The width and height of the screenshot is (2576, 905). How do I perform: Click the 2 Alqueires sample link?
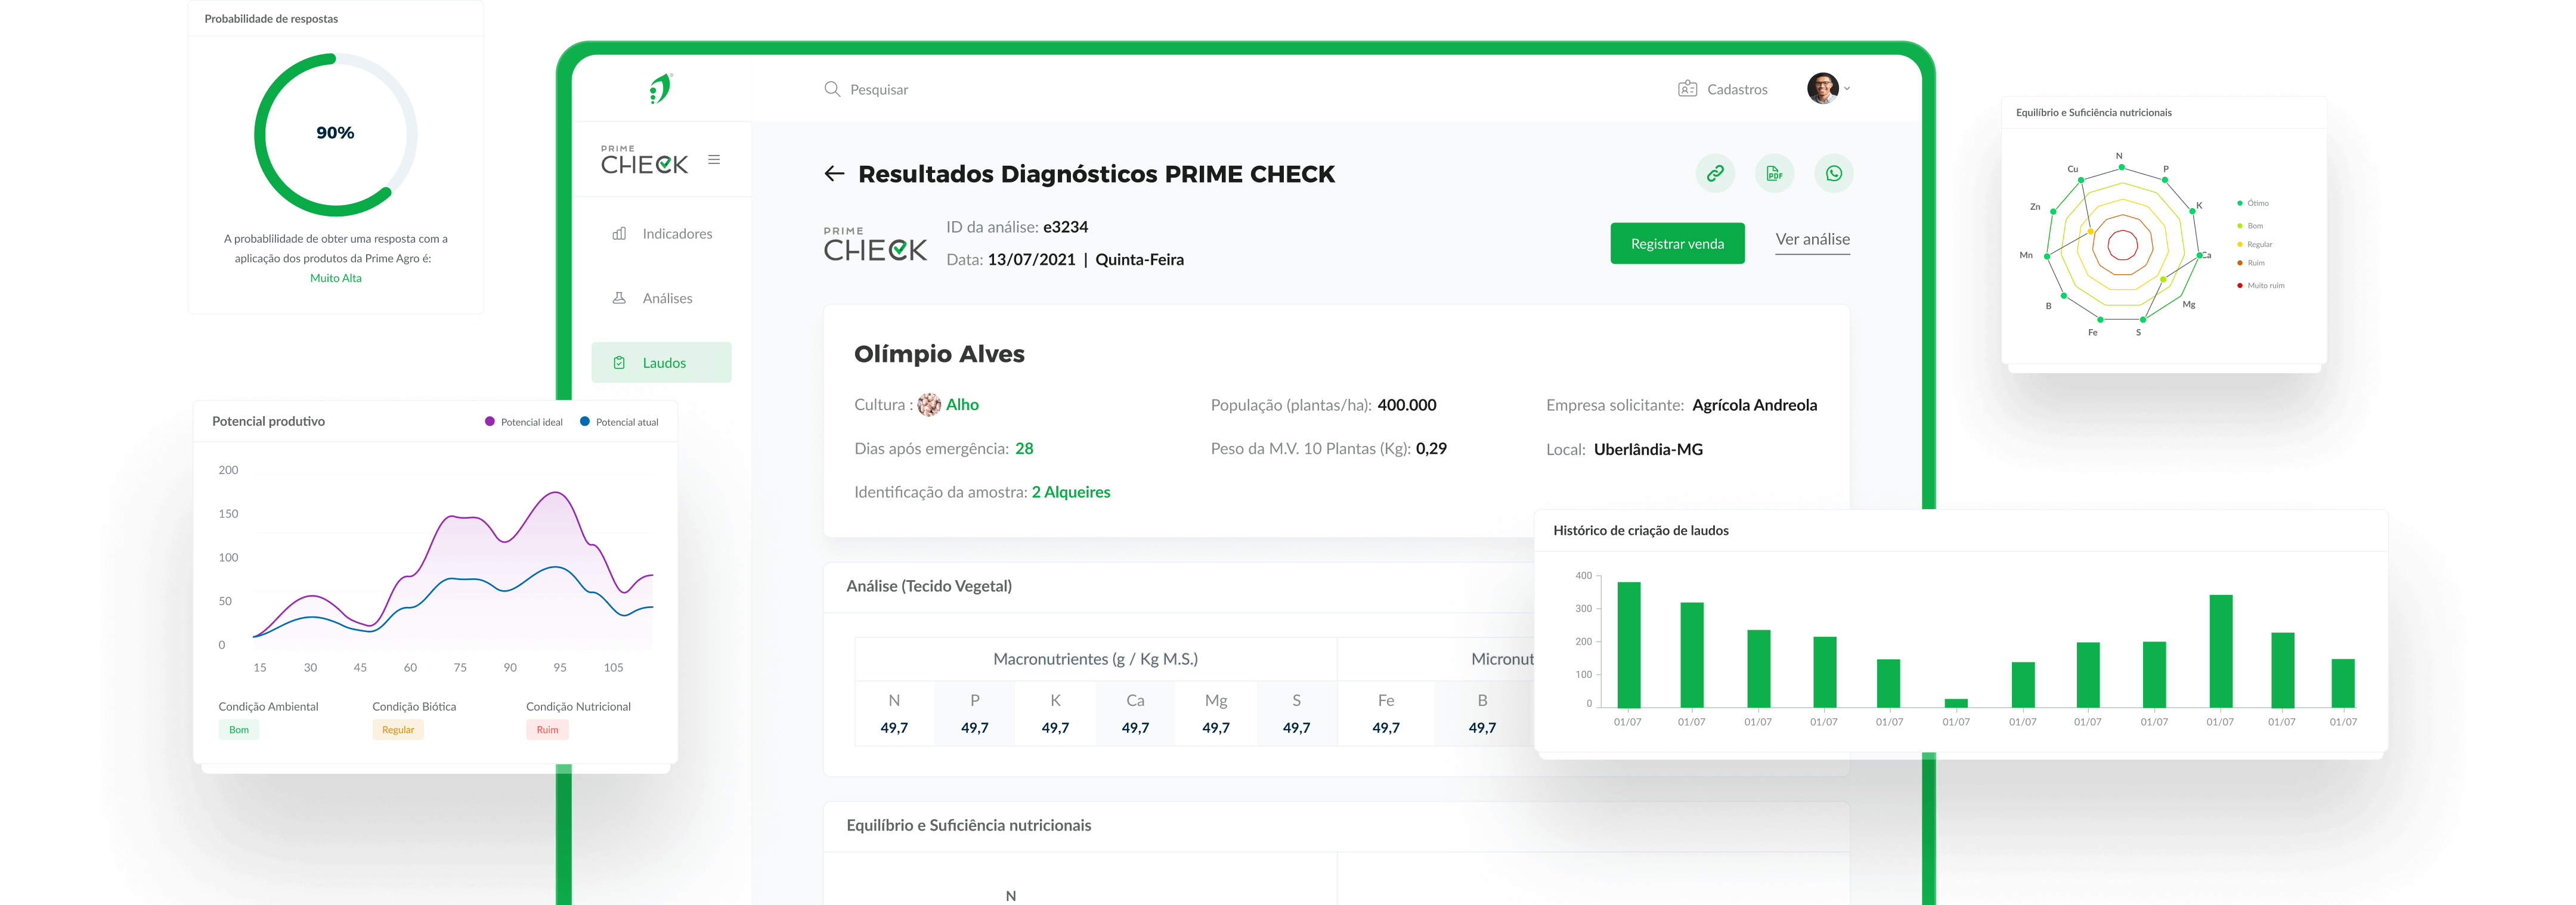coord(1070,492)
